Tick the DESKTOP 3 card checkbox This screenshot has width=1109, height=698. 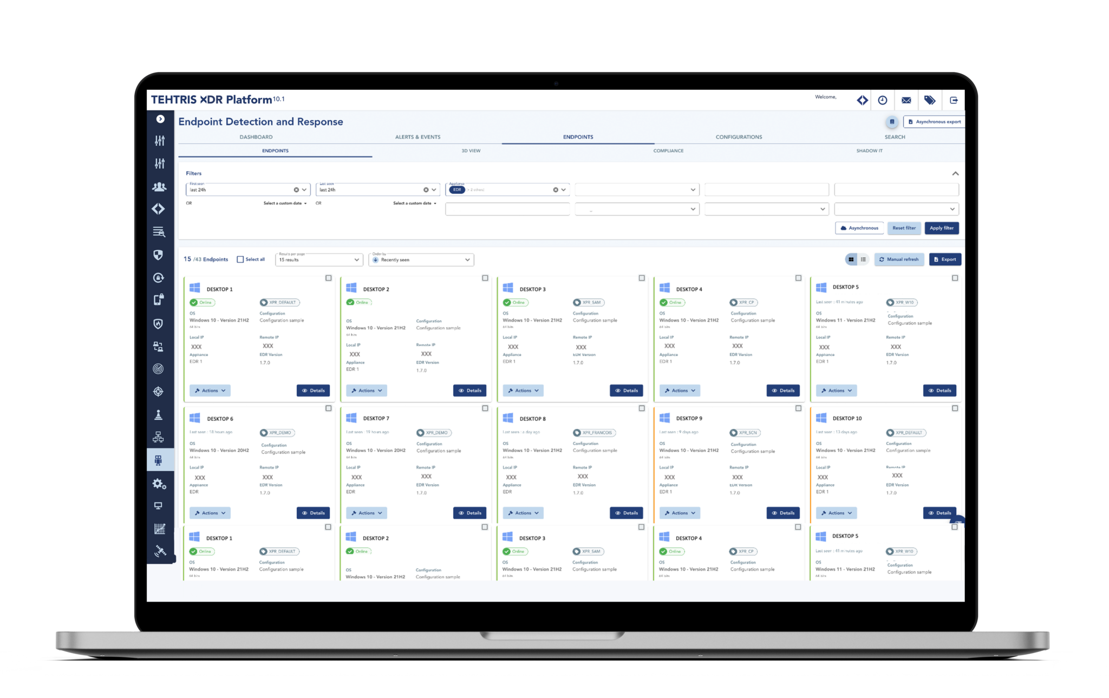click(x=642, y=278)
